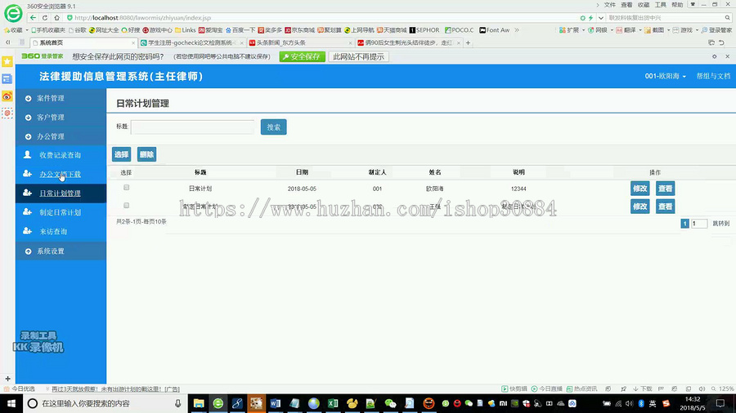736x413 pixels.
Task: Open the Windows Start menu
Action: tap(11, 403)
